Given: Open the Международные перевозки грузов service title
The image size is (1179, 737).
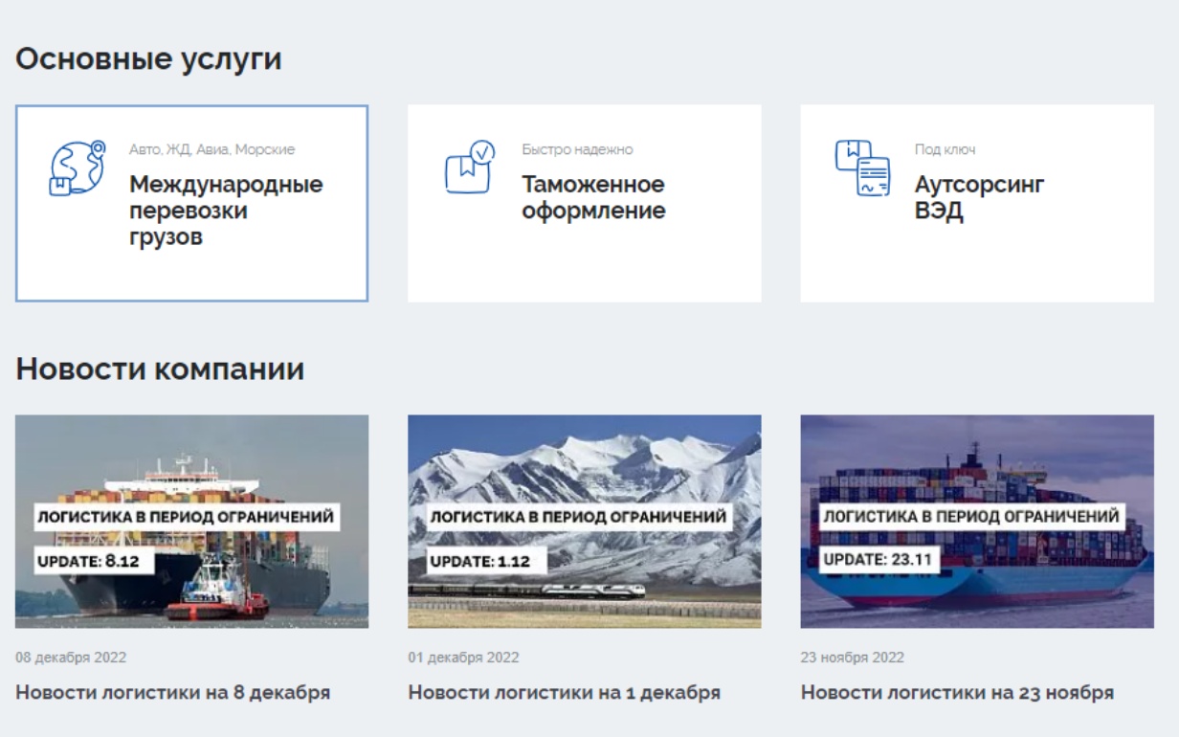Looking at the screenshot, I should click(x=226, y=211).
